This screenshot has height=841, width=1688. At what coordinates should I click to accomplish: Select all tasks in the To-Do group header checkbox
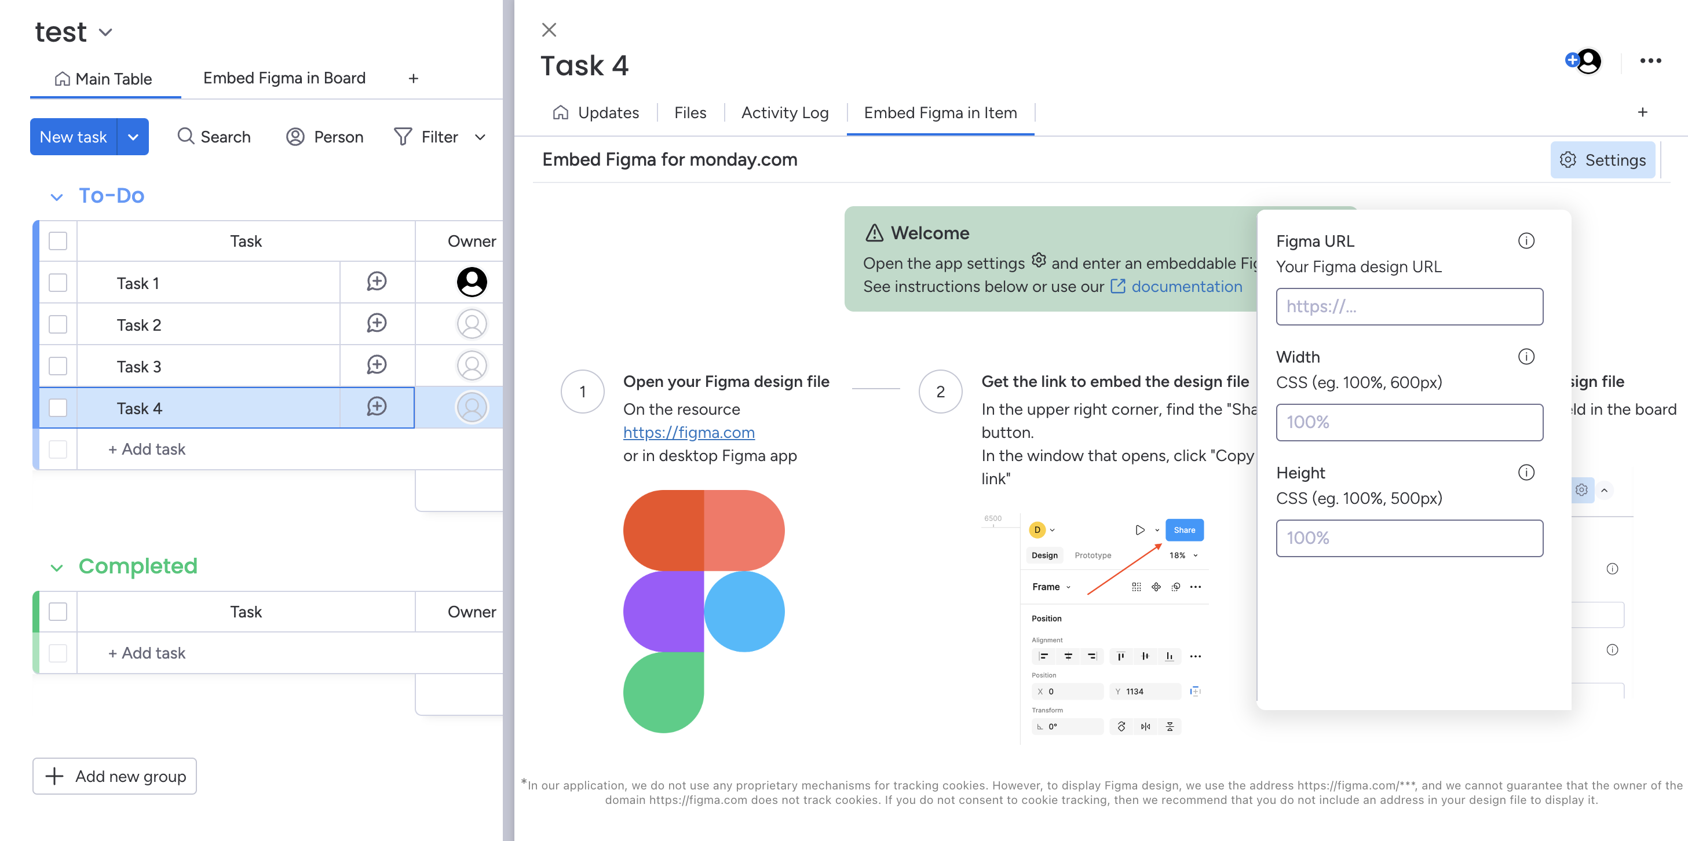[58, 241]
